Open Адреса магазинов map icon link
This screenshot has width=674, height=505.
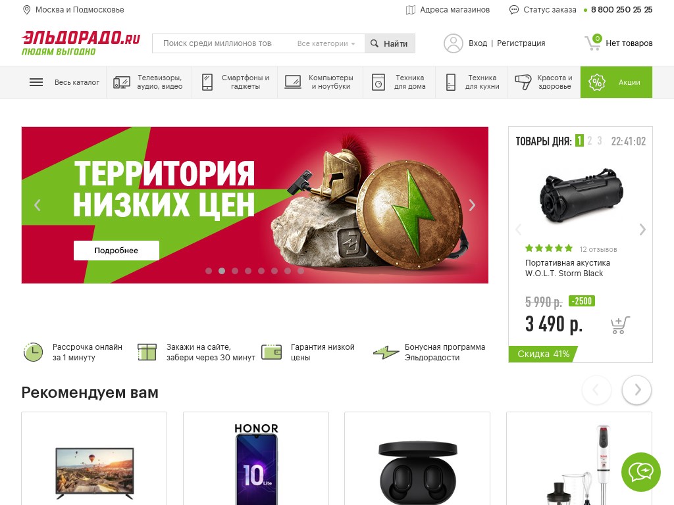[x=411, y=10]
